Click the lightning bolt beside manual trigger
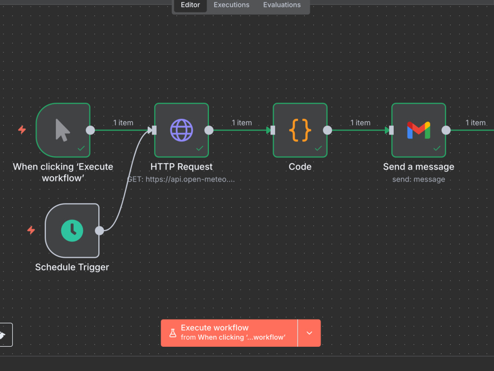Image resolution: width=494 pixels, height=371 pixels. click(x=22, y=130)
